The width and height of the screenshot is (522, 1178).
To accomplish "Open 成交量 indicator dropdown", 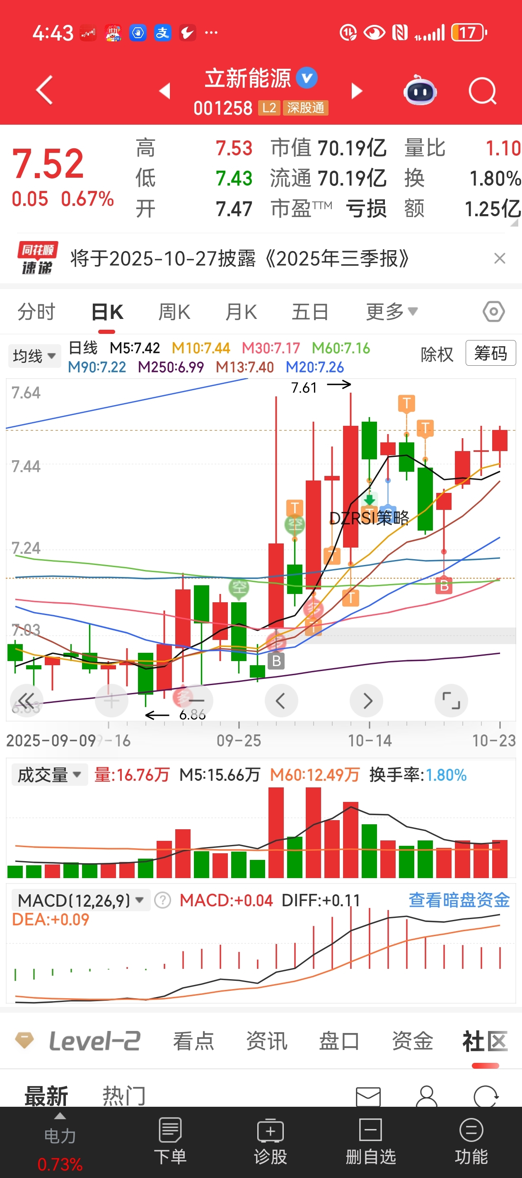I will point(49,775).
